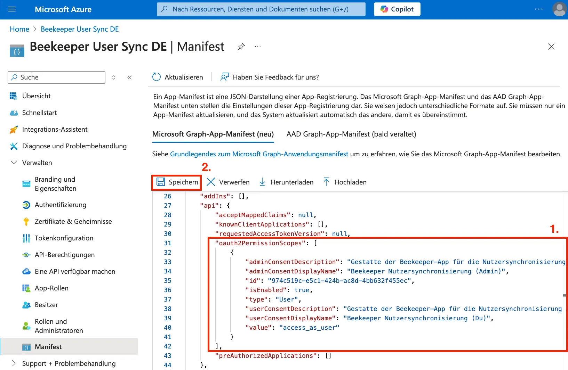Open Grundlegendes zum Microsoft Graph-Anwendungsmanifest link
This screenshot has height=370, width=568.
coord(259,154)
